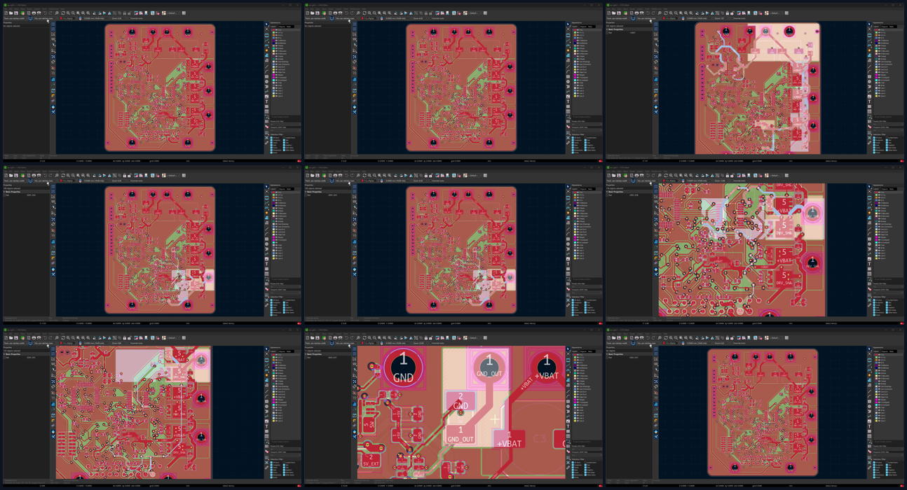Hide F.Silkscreen layer eye in bottom-center window
The height and width of the screenshot is (490, 907).
578,376
